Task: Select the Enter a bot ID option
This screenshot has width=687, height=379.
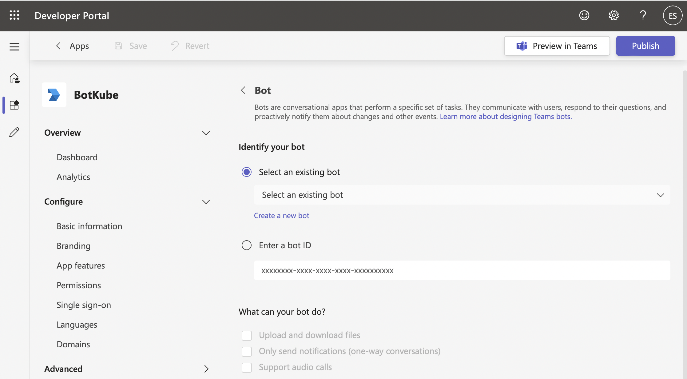Action: coord(246,245)
